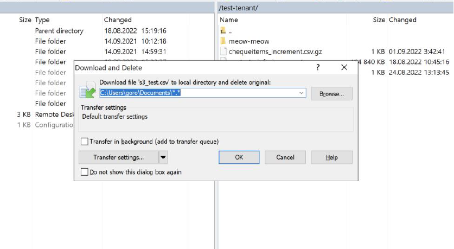Tick 'Do not show this dialog box again'

(x=84, y=172)
